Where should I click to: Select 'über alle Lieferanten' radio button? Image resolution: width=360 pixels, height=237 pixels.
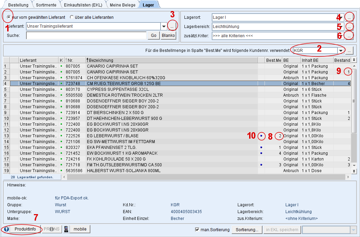(72, 17)
